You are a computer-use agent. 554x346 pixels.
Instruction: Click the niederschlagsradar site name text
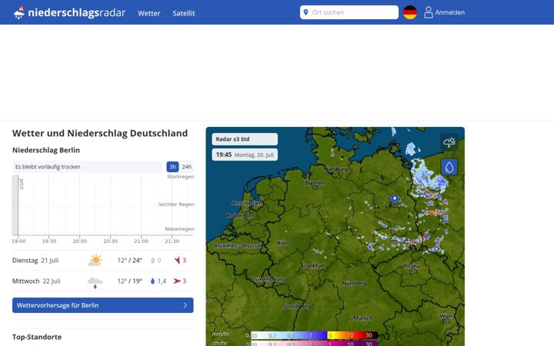point(77,13)
